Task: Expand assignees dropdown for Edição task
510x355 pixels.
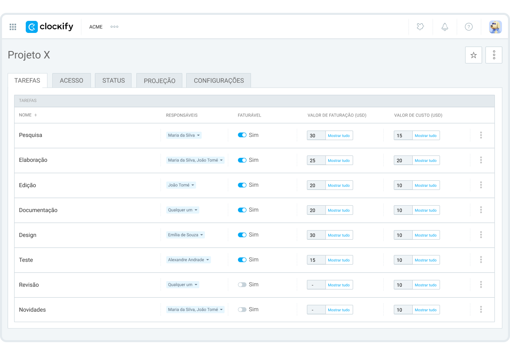Action: coord(181,185)
